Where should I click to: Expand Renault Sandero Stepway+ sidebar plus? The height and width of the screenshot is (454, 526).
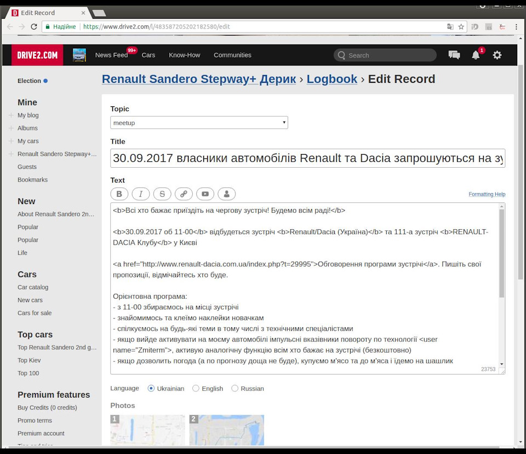11,154
